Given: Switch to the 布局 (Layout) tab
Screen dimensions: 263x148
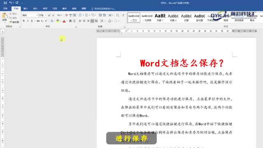Looking at the screenshot, I should pos(45,8).
